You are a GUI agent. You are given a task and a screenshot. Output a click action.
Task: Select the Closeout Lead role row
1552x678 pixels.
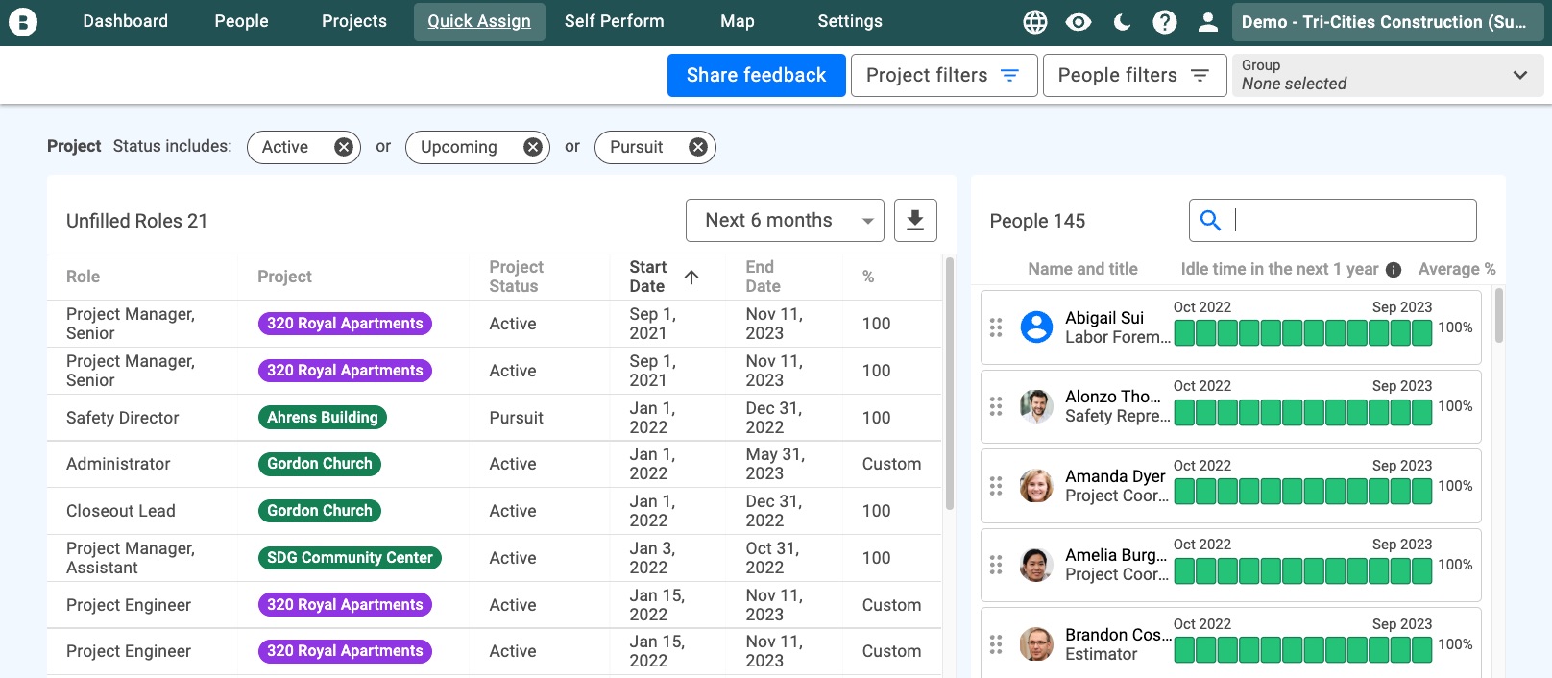coord(494,511)
